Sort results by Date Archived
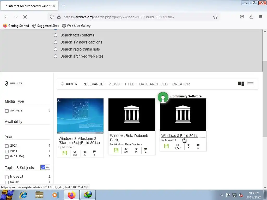 (153, 84)
